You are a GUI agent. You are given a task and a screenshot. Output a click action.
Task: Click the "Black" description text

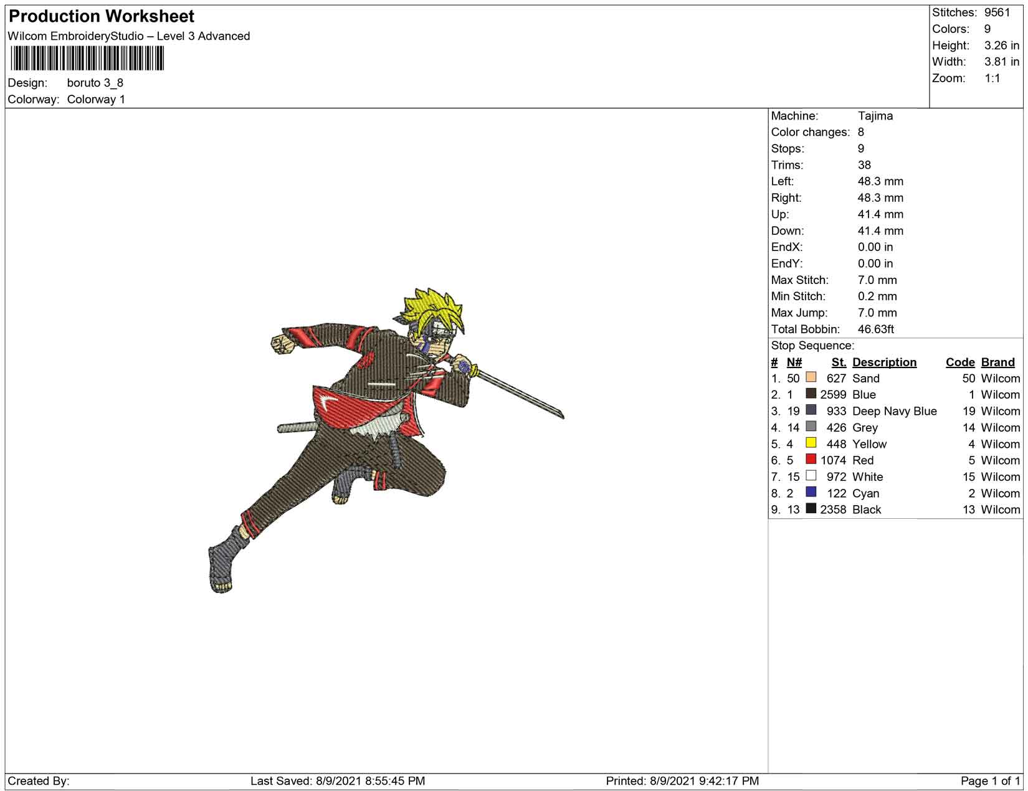(x=867, y=510)
